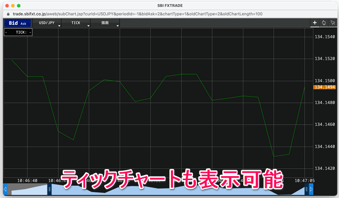
Task: Click the 134.1440 price axis label
Action: [x=325, y=146]
